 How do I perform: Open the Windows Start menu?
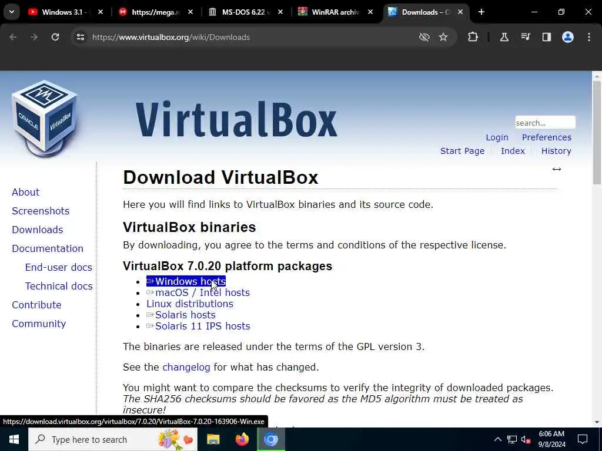[x=14, y=439]
